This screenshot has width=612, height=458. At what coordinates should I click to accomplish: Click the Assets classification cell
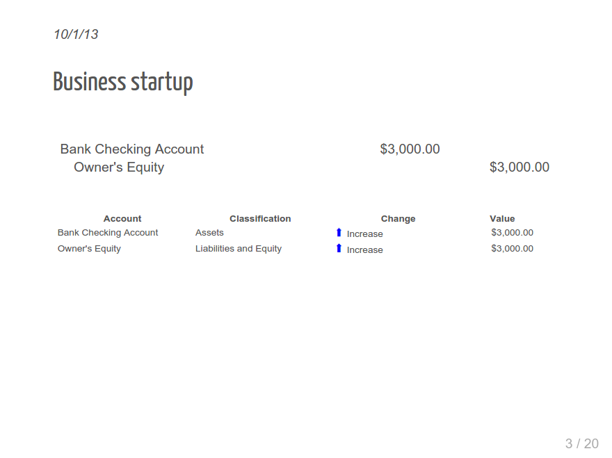(x=209, y=233)
